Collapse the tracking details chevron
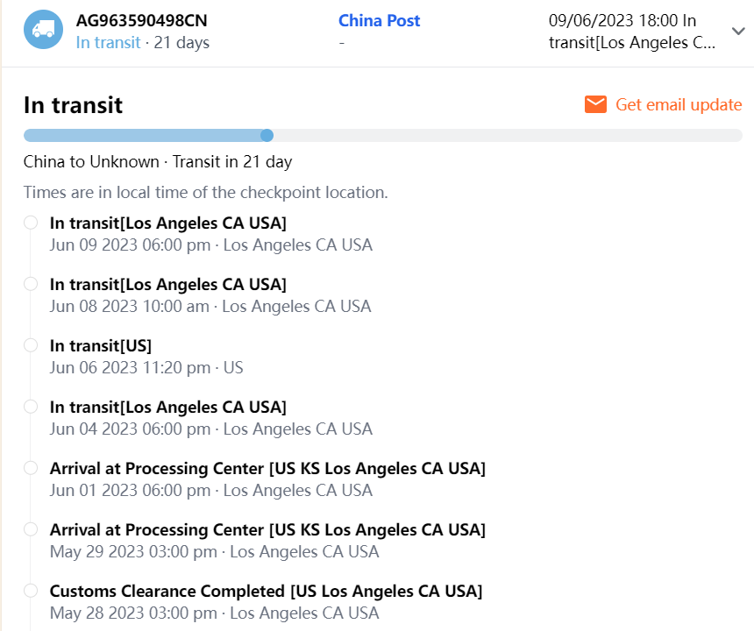 737,32
